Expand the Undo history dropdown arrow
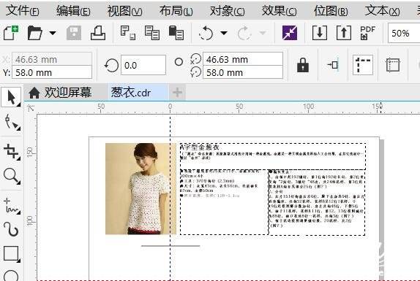 (224, 33)
